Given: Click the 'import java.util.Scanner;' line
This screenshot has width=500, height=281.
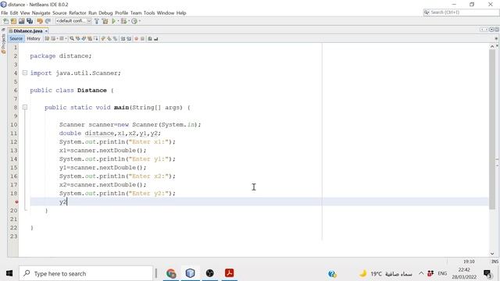Looking at the screenshot, I should [x=76, y=73].
